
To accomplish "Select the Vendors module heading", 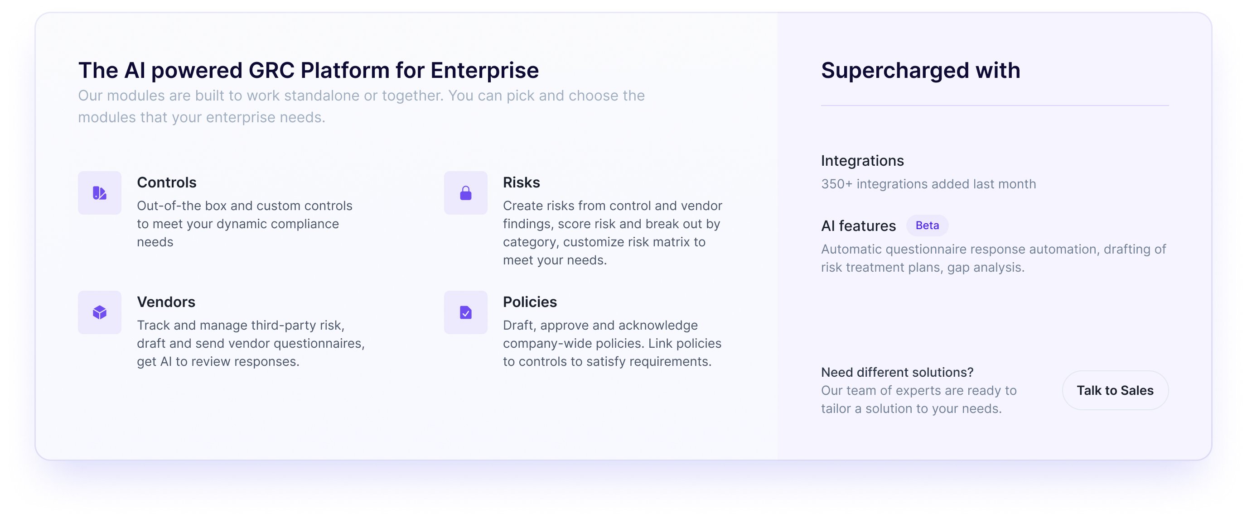I will pyautogui.click(x=166, y=302).
